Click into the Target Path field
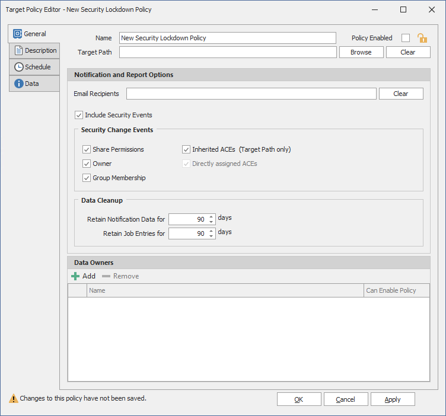The height and width of the screenshot is (416, 446). 227,52
